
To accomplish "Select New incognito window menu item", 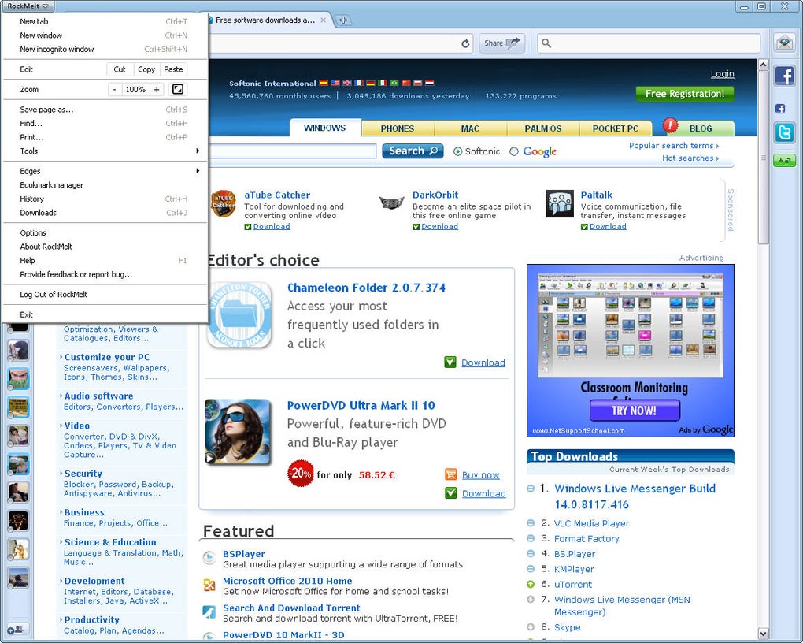I will [105, 49].
